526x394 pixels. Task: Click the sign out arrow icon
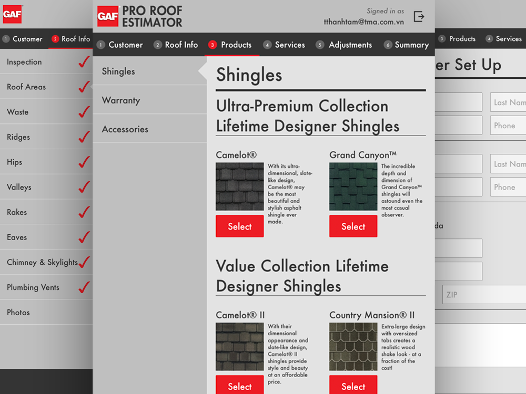click(x=419, y=16)
